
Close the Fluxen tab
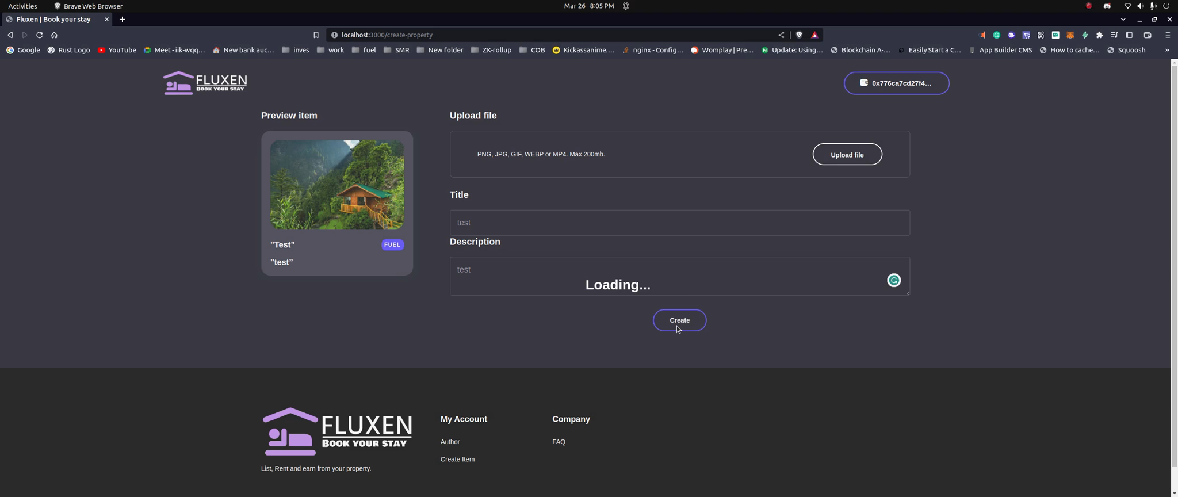coord(106,20)
